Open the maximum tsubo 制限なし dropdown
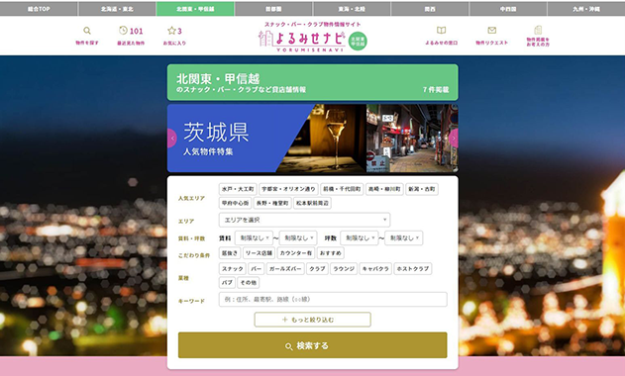Viewport: 625px width, 376px height. pyautogui.click(x=404, y=238)
